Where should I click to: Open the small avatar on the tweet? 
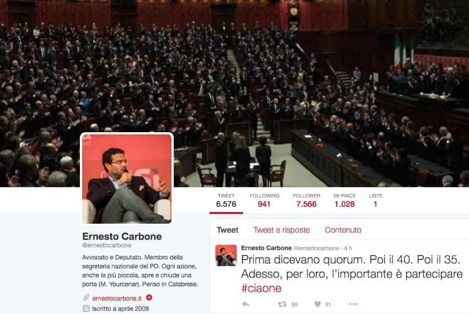[x=226, y=256]
